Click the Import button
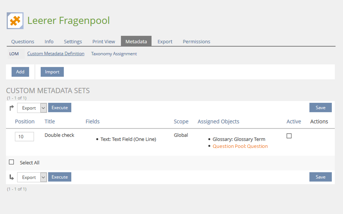343x214 pixels. coord(52,72)
